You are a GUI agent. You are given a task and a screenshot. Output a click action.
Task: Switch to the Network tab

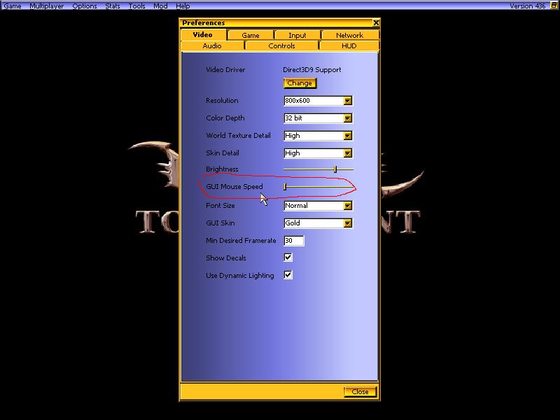[349, 35]
